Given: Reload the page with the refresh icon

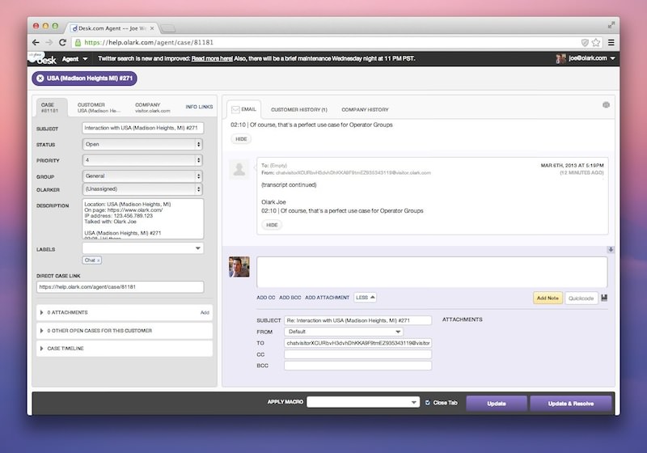Looking at the screenshot, I should [x=64, y=42].
